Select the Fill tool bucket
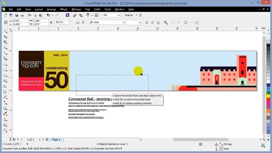272x153 pixels. [x=5, y=125]
